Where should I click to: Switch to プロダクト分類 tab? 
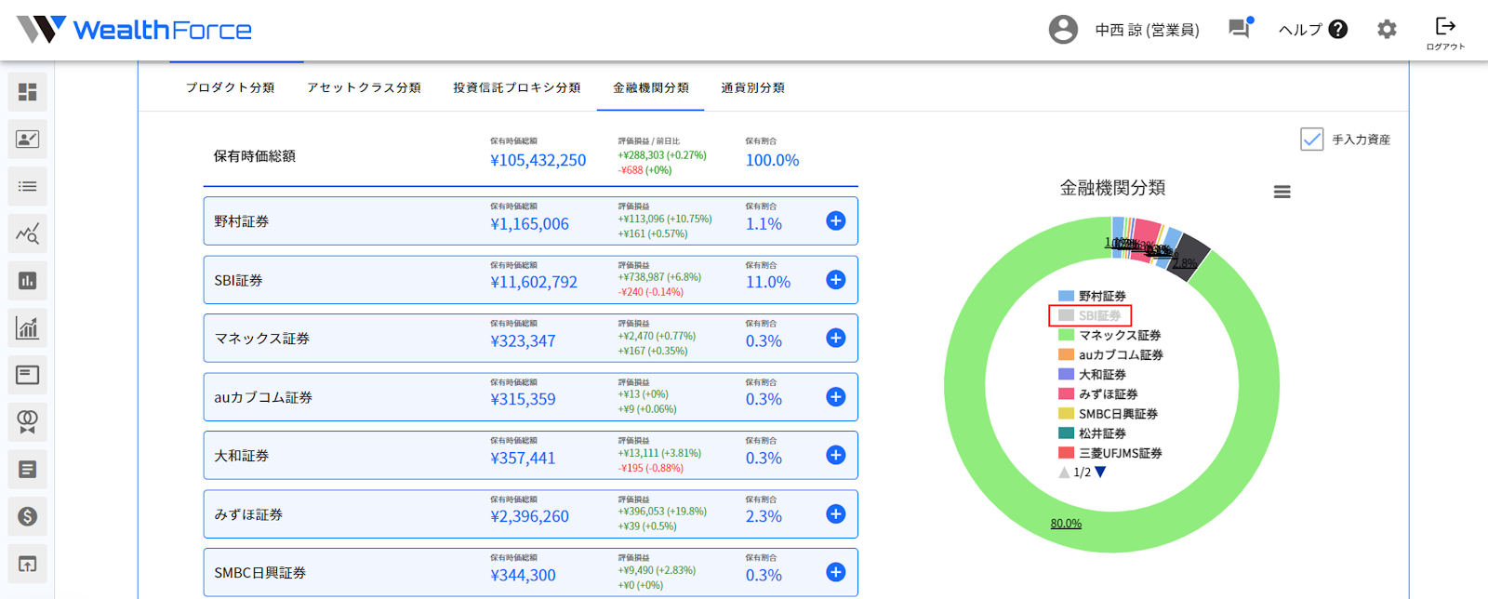[230, 87]
